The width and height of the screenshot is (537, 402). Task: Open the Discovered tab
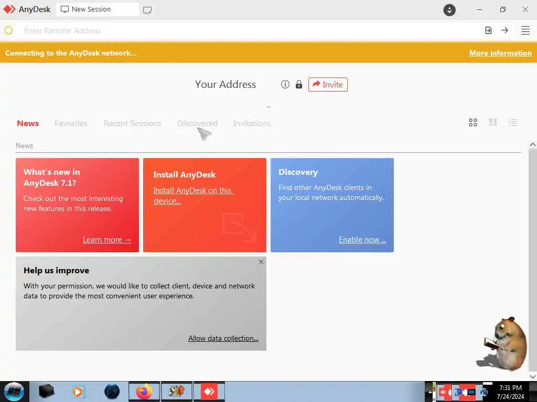click(x=197, y=123)
